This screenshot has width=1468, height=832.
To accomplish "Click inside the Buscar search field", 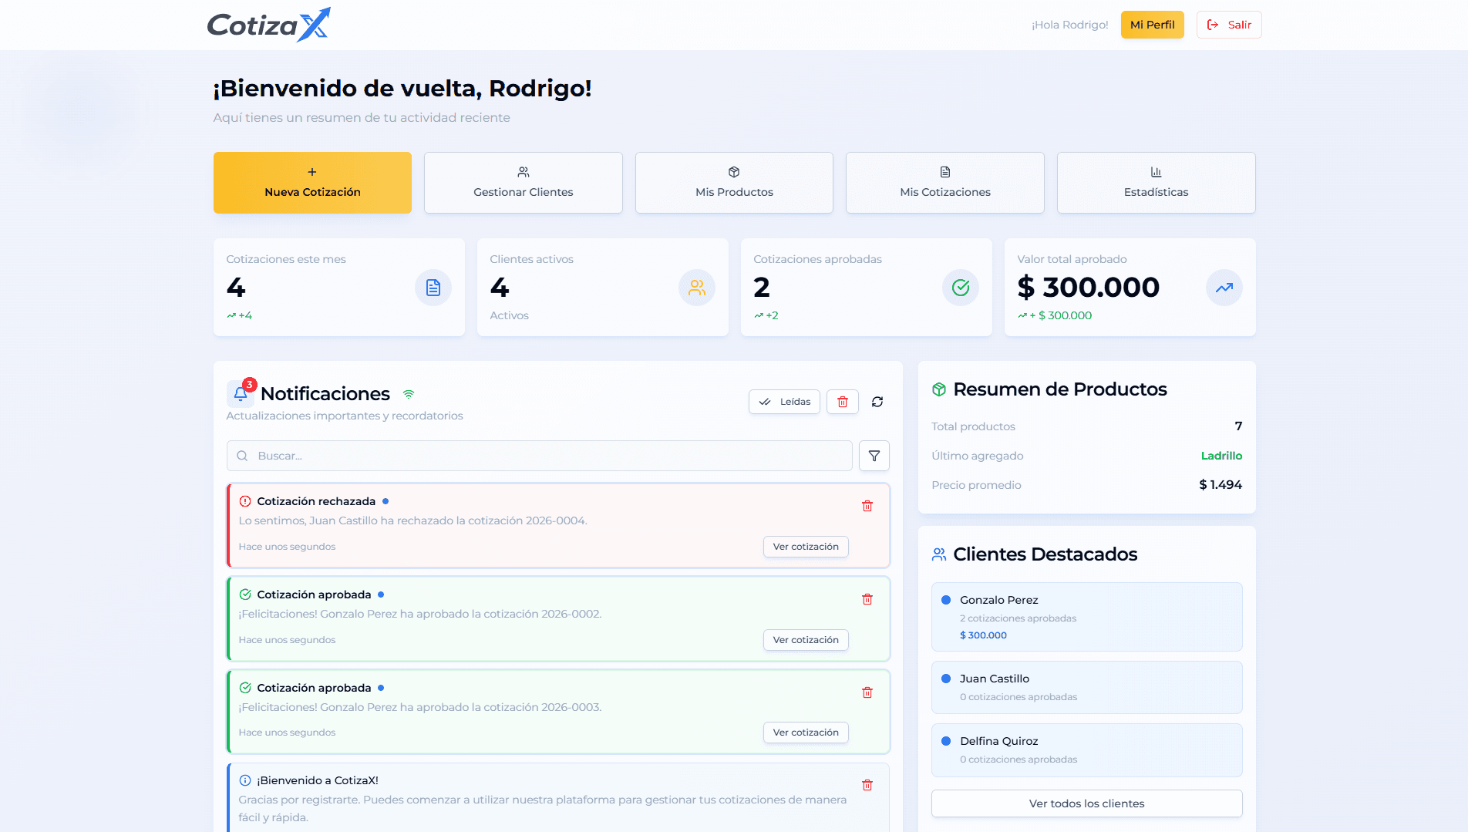I will tap(501, 456).
